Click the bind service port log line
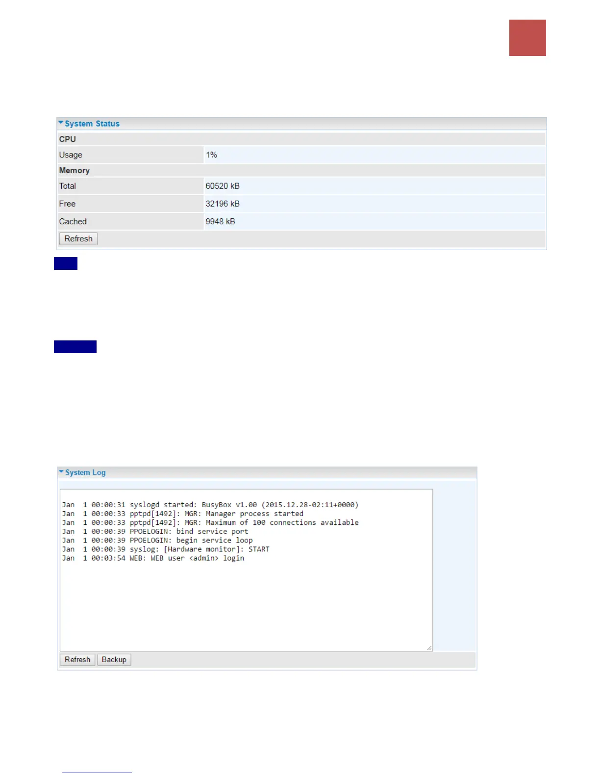Screen dimensions: 600x777 coord(155,531)
